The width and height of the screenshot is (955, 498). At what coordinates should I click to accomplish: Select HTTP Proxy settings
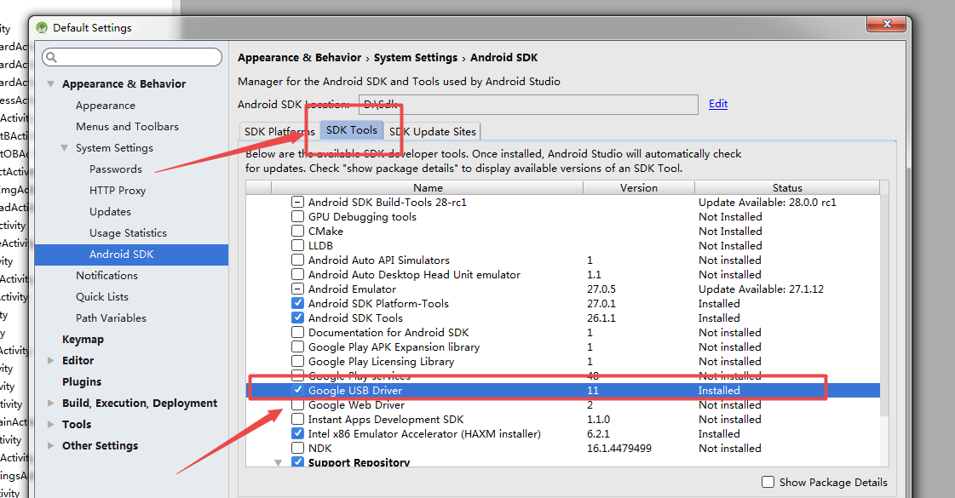(118, 191)
